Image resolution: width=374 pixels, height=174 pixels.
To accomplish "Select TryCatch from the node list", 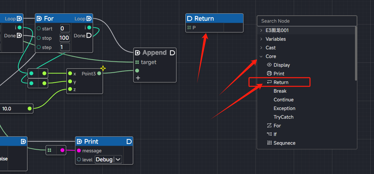I will pyautogui.click(x=283, y=117).
